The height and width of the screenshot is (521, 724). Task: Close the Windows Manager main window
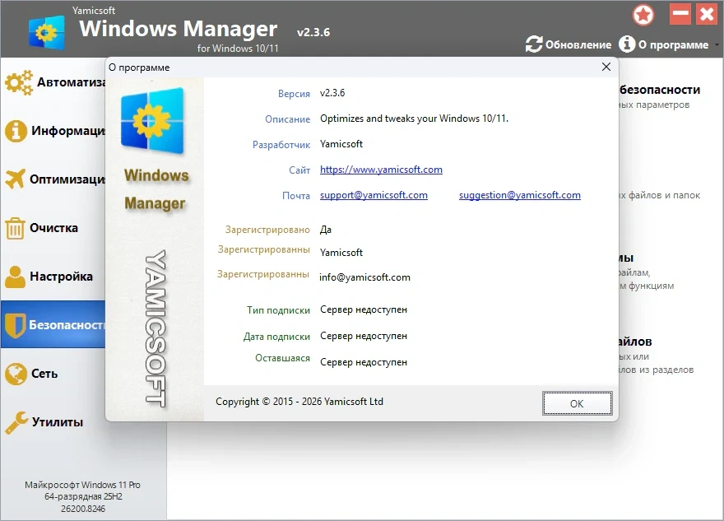707,14
